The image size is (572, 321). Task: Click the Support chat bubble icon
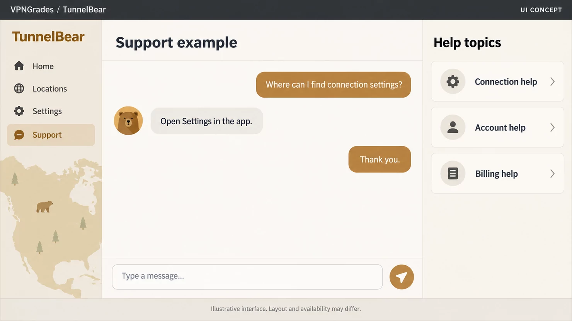pyautogui.click(x=19, y=135)
